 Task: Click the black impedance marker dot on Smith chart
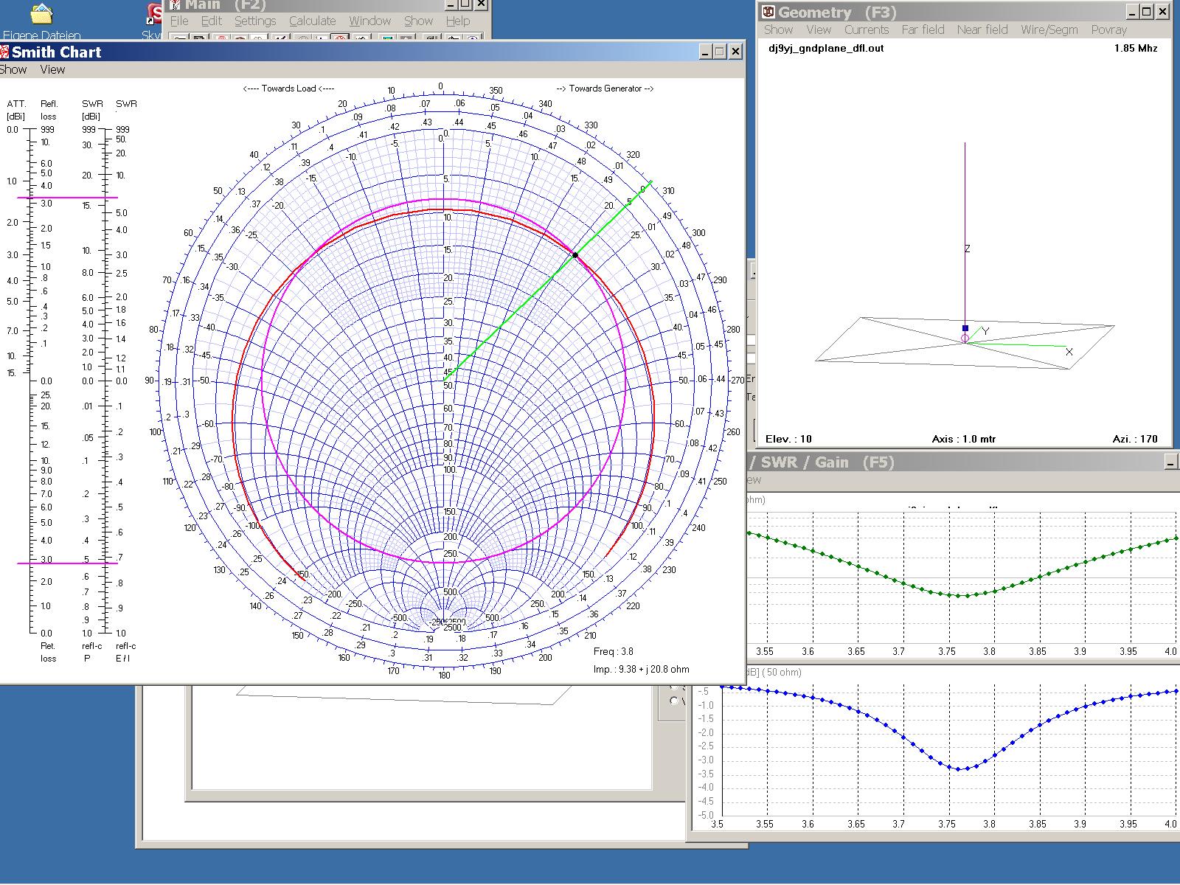pos(575,254)
